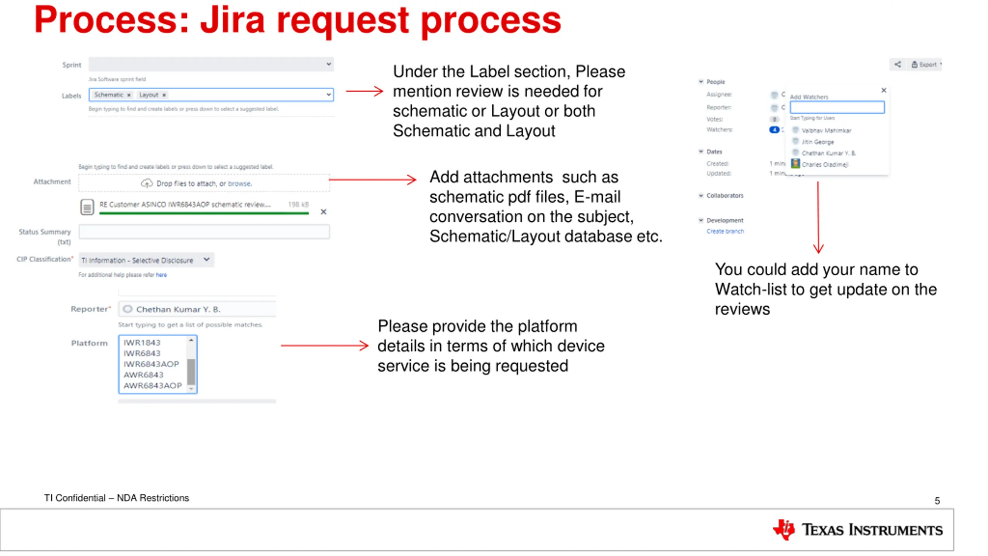
Task: Click the blue watchers count badge
Action: point(774,130)
